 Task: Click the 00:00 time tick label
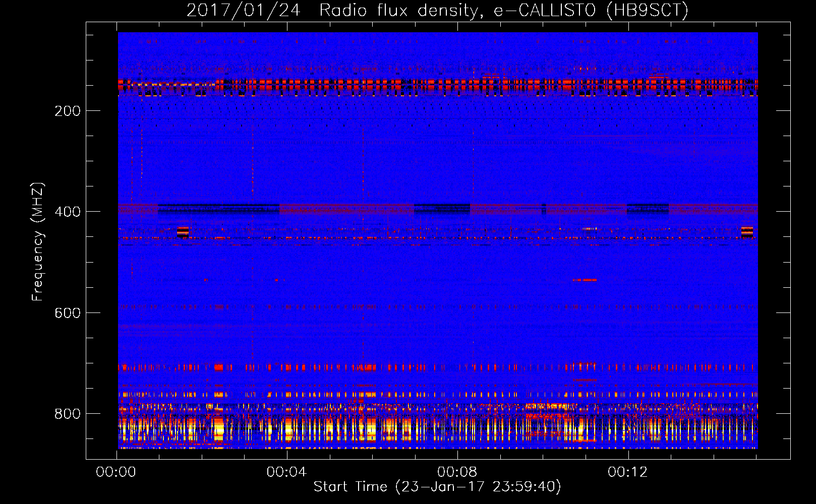pos(116,472)
